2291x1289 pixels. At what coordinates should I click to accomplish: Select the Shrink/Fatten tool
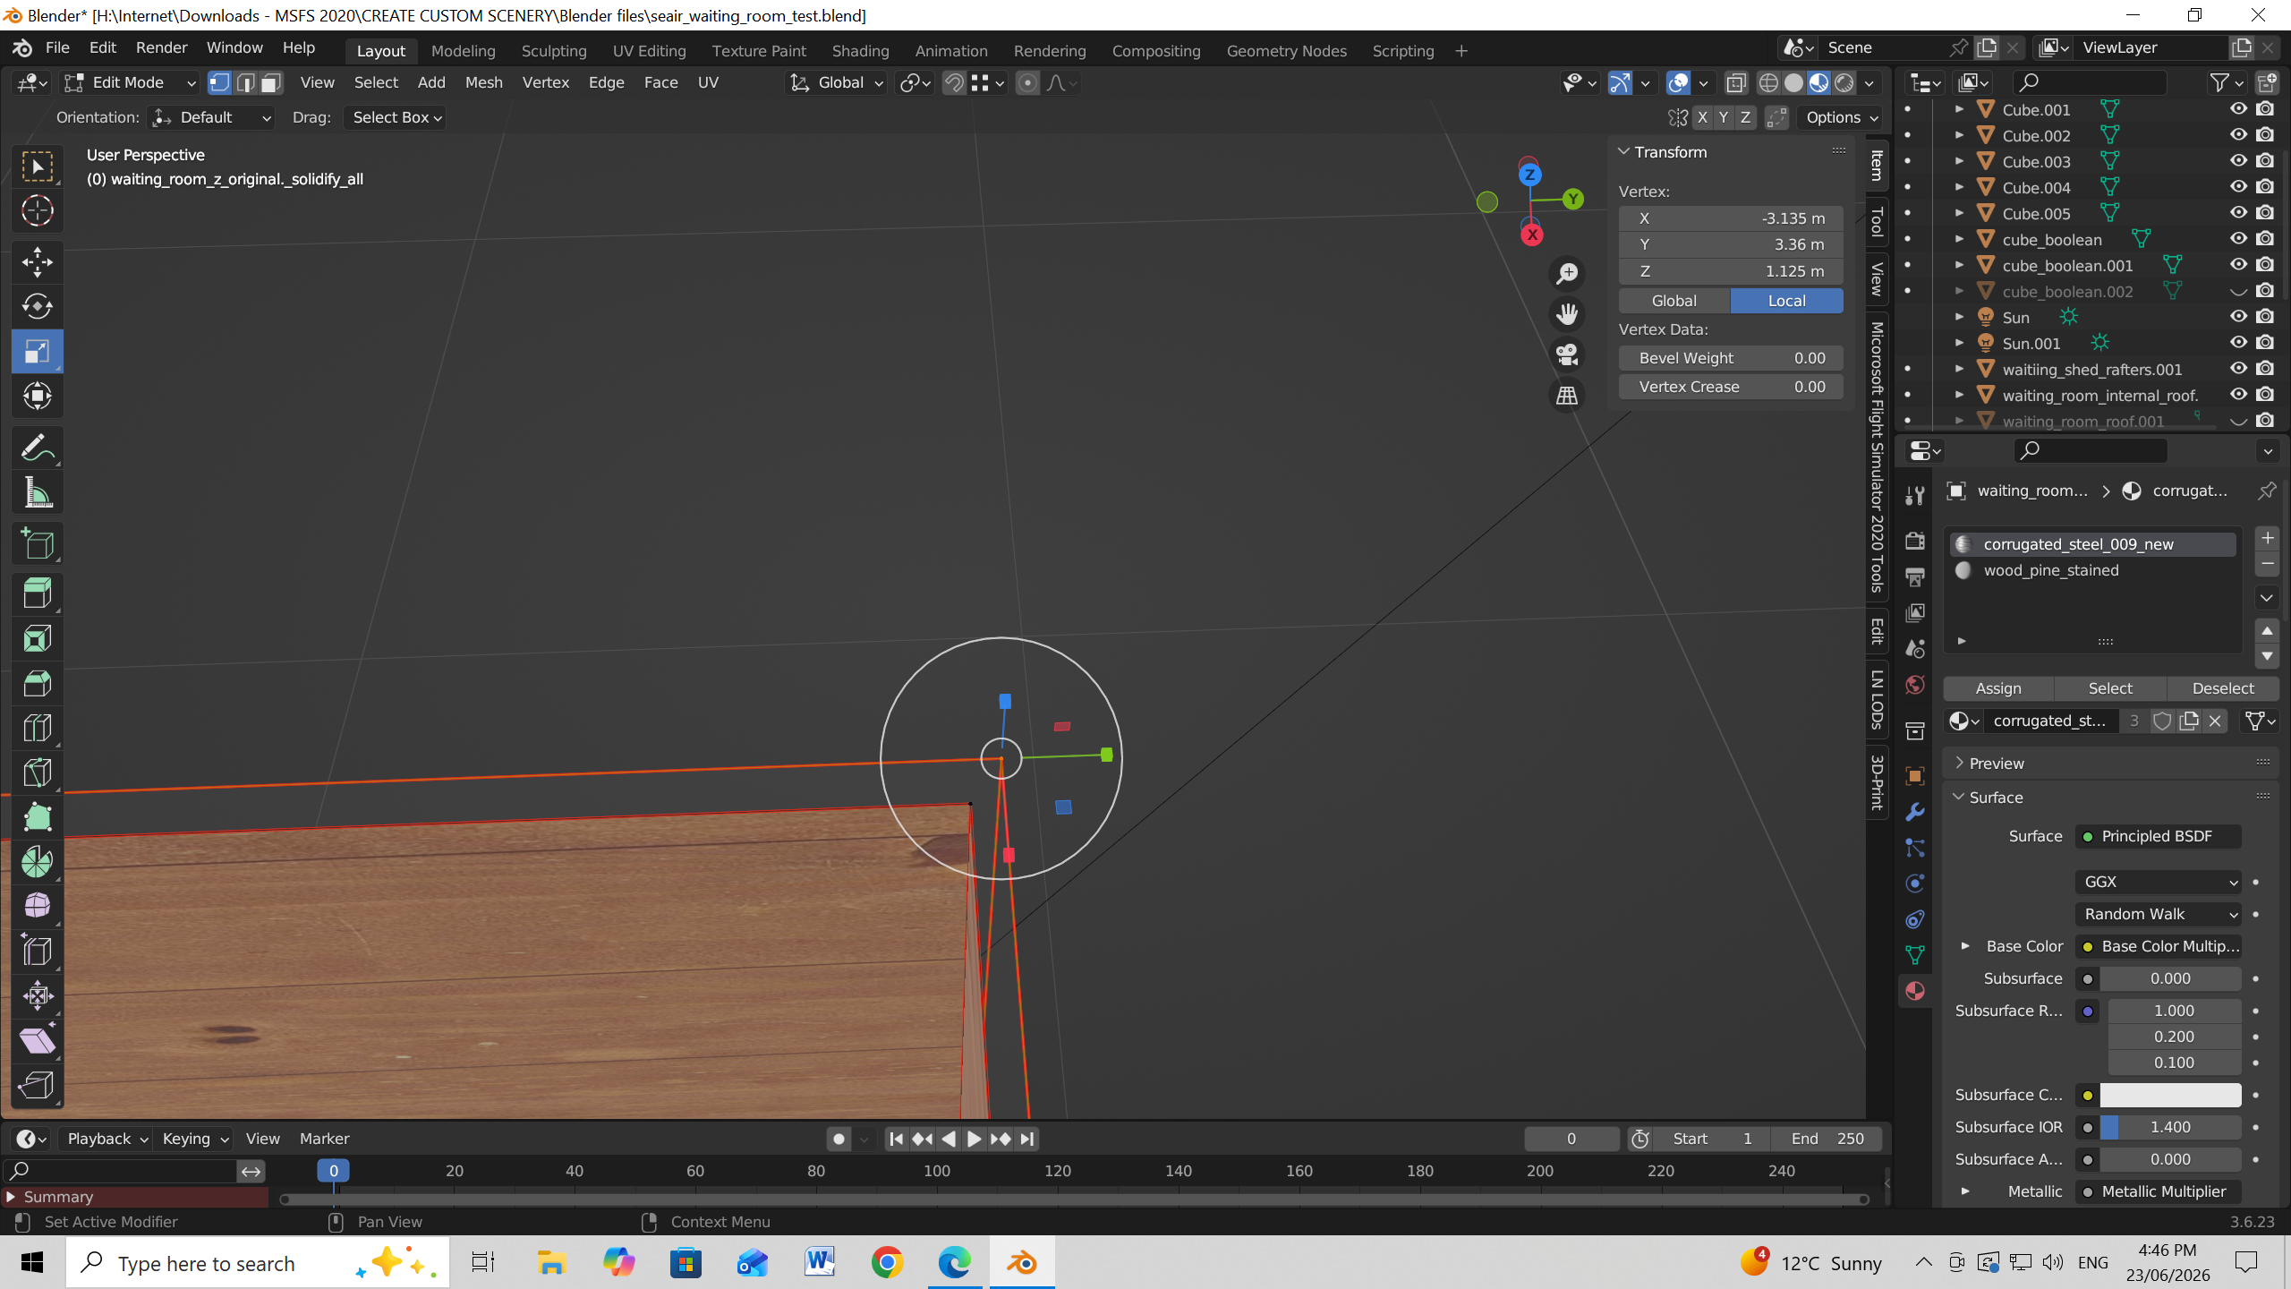click(x=38, y=995)
